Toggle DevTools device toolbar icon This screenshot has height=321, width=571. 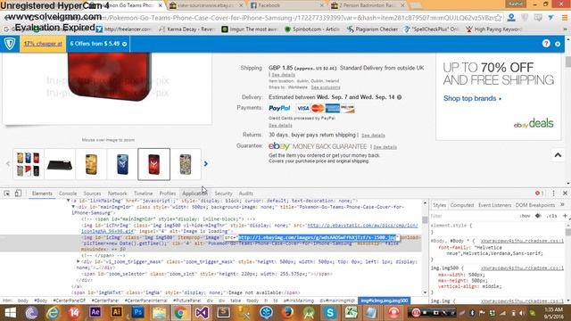tap(18, 193)
